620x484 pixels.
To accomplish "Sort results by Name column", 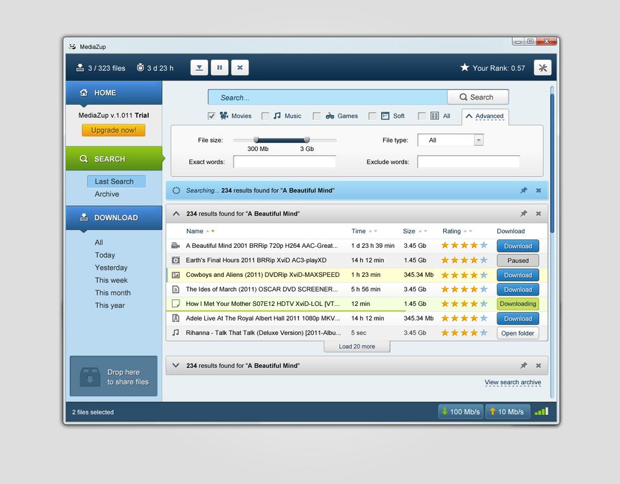I will pyautogui.click(x=200, y=231).
